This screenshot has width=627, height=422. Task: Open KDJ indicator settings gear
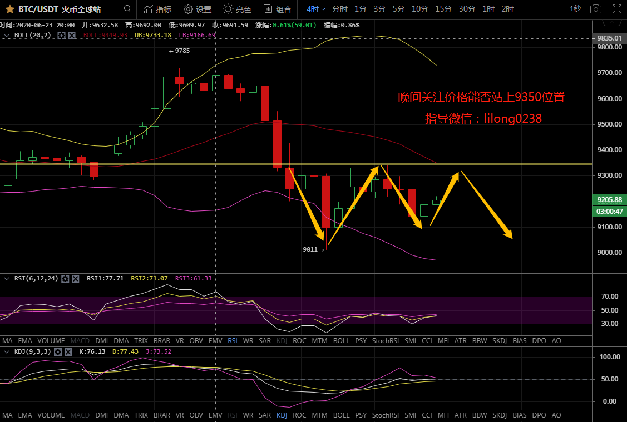56,351
